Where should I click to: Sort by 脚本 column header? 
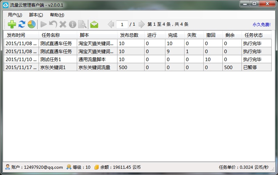coord(97,35)
